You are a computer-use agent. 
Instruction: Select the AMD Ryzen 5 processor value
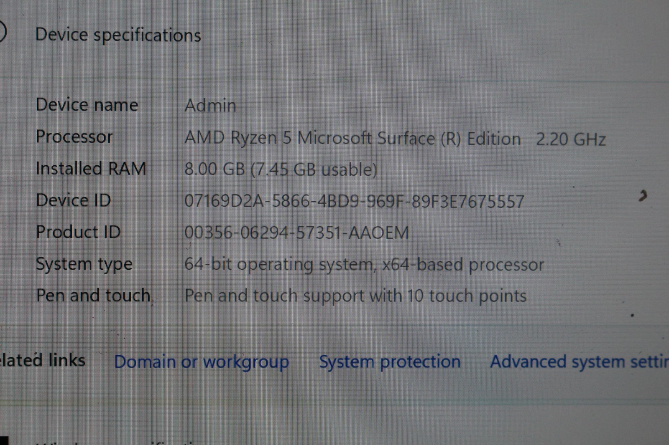pos(395,138)
